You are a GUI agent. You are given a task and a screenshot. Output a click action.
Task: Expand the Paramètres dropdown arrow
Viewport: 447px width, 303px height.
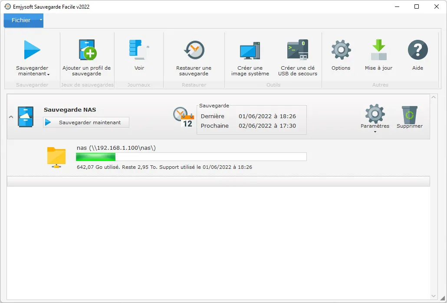[375, 132]
